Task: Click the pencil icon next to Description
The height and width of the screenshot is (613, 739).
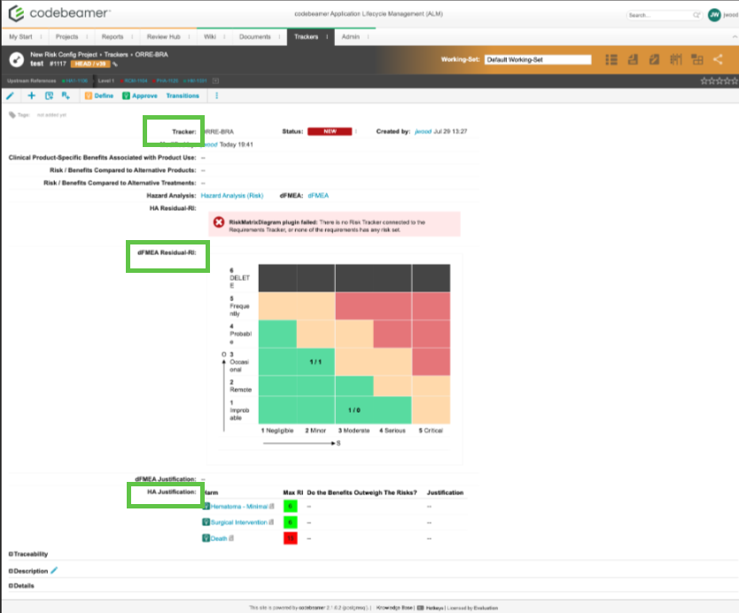Action: click(x=55, y=570)
